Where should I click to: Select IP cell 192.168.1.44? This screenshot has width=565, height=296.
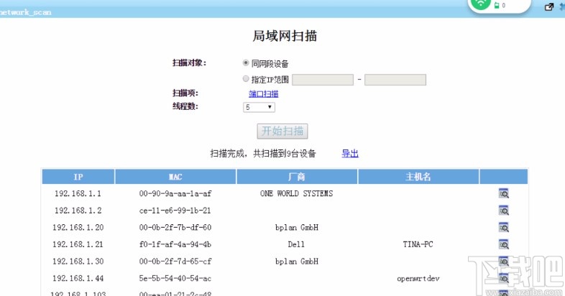(x=78, y=278)
